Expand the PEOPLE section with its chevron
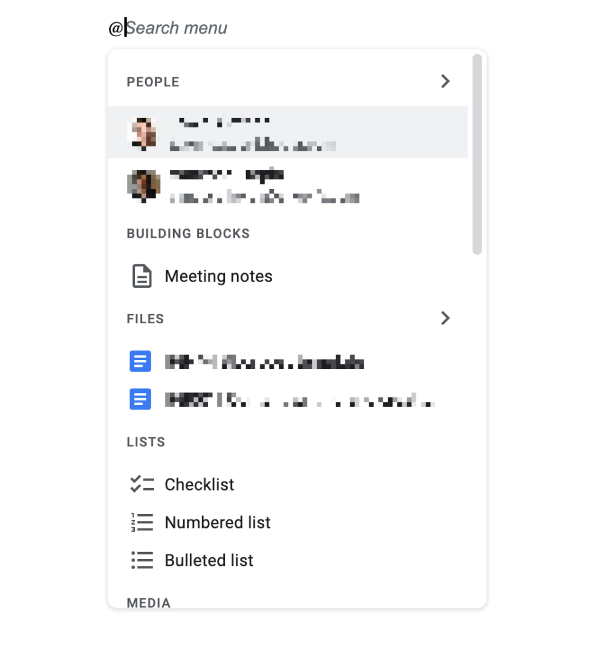 (x=445, y=81)
